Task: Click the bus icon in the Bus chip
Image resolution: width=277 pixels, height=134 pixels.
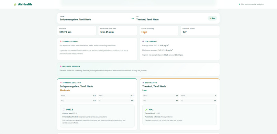Action: [210, 18]
